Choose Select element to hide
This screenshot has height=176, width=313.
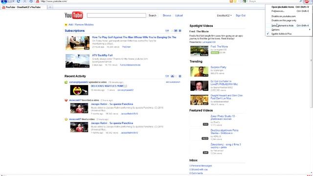click(x=289, y=26)
